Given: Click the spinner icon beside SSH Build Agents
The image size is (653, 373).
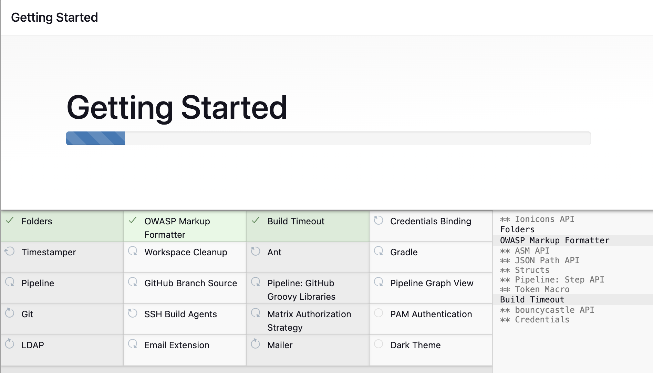Looking at the screenshot, I should [x=133, y=313].
